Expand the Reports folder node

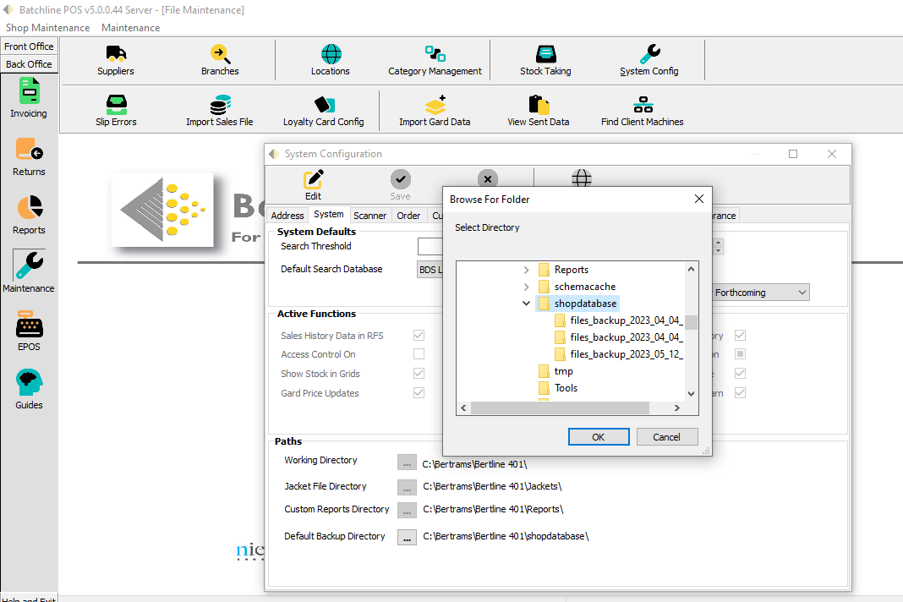point(527,270)
